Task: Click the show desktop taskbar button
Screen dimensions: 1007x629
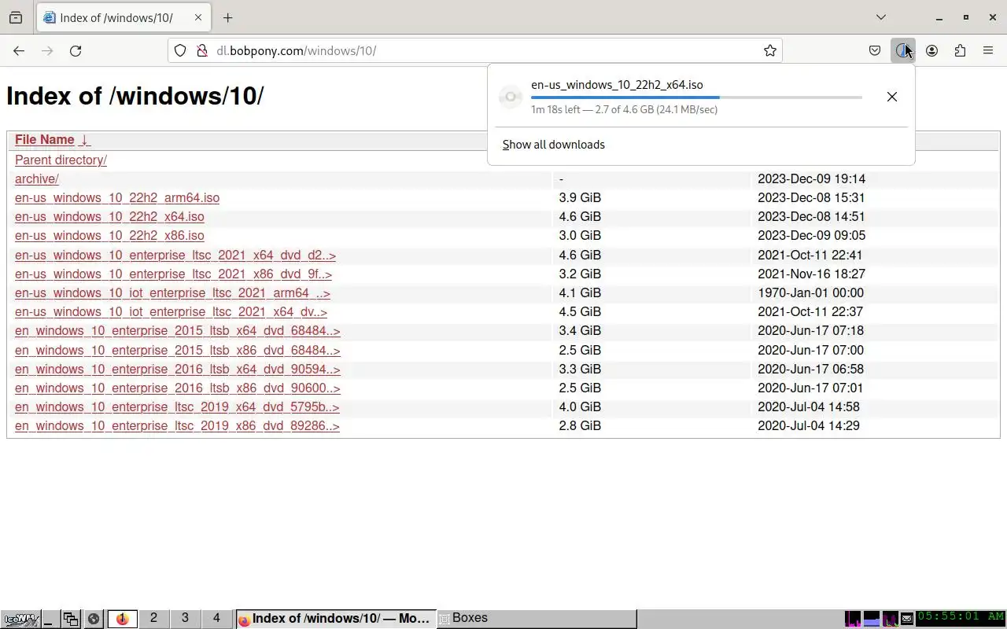Action: (50, 619)
